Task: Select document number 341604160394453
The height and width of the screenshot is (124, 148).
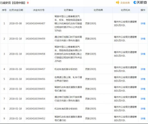Action: pos(35,109)
